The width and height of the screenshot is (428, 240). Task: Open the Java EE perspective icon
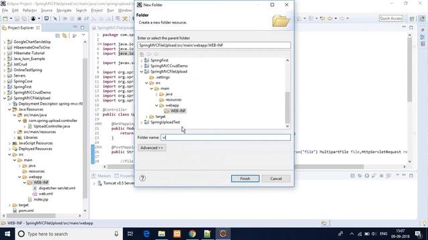[x=422, y=19]
